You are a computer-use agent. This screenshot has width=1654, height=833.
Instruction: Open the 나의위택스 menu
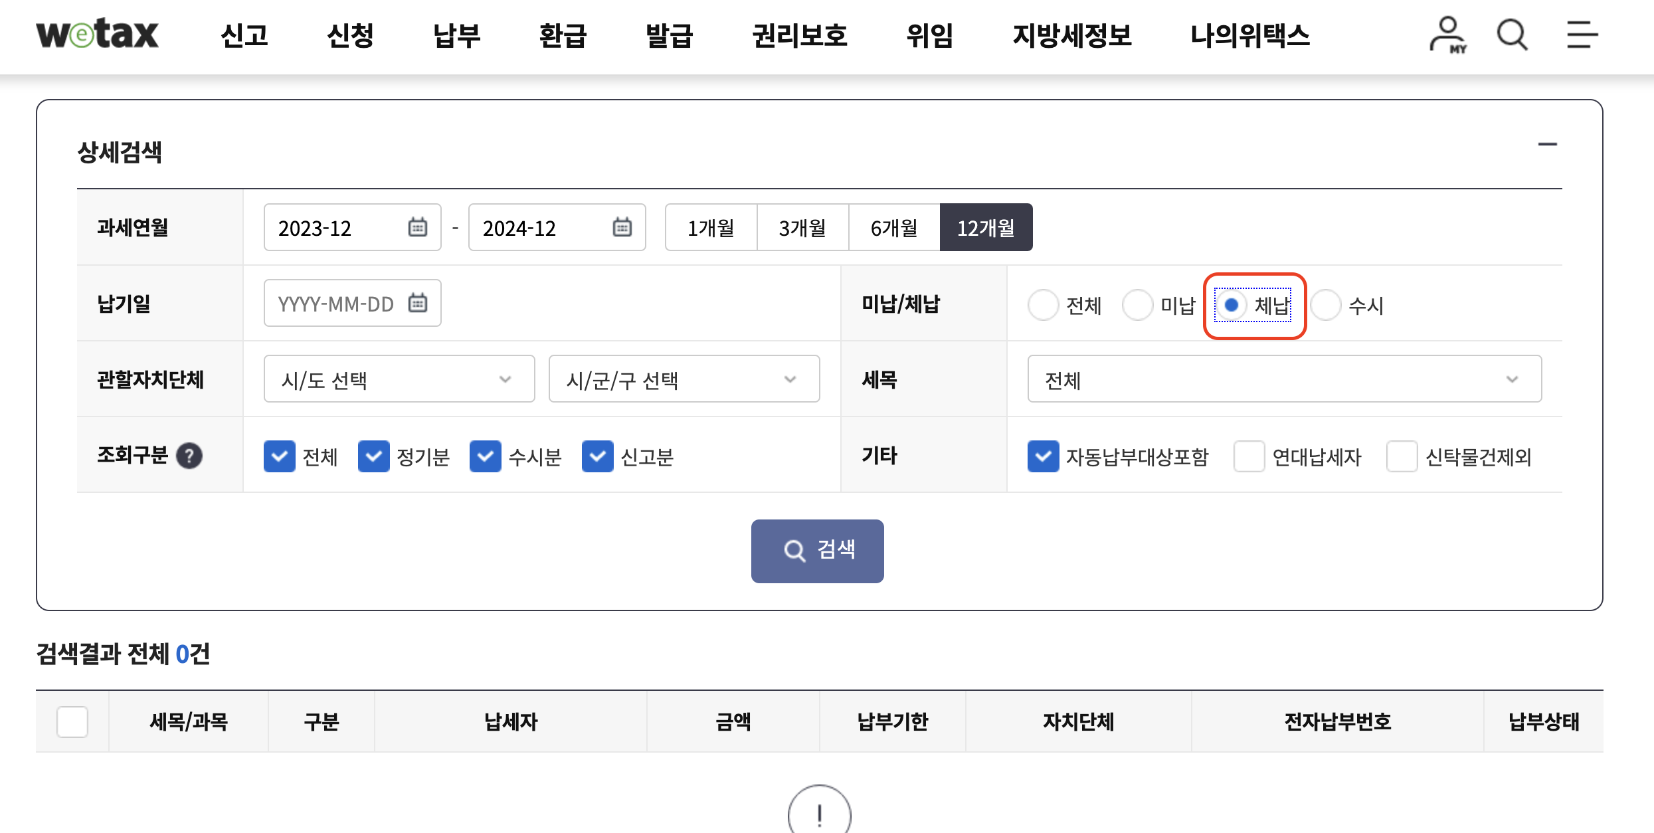tap(1250, 35)
